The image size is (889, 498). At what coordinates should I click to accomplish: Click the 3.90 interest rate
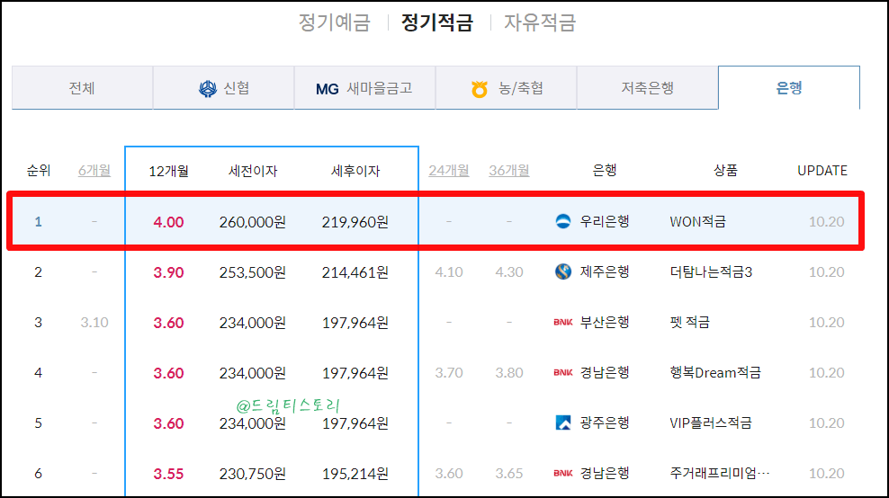(168, 272)
